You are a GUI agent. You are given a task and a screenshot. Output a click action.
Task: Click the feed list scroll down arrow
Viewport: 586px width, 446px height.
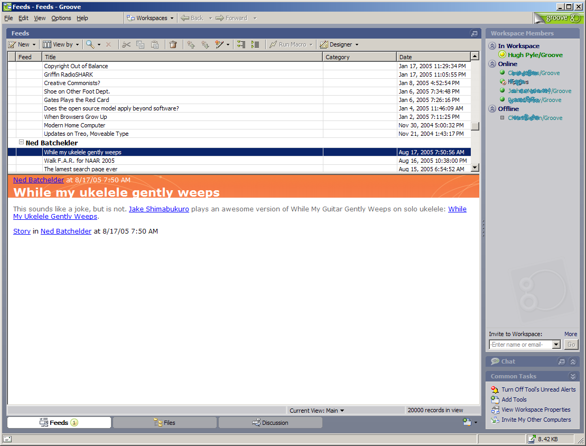click(x=475, y=168)
